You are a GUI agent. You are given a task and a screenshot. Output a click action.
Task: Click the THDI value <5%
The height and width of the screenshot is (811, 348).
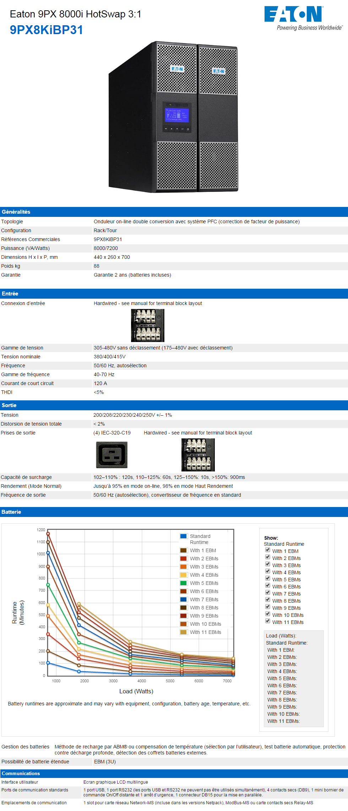pos(99,392)
